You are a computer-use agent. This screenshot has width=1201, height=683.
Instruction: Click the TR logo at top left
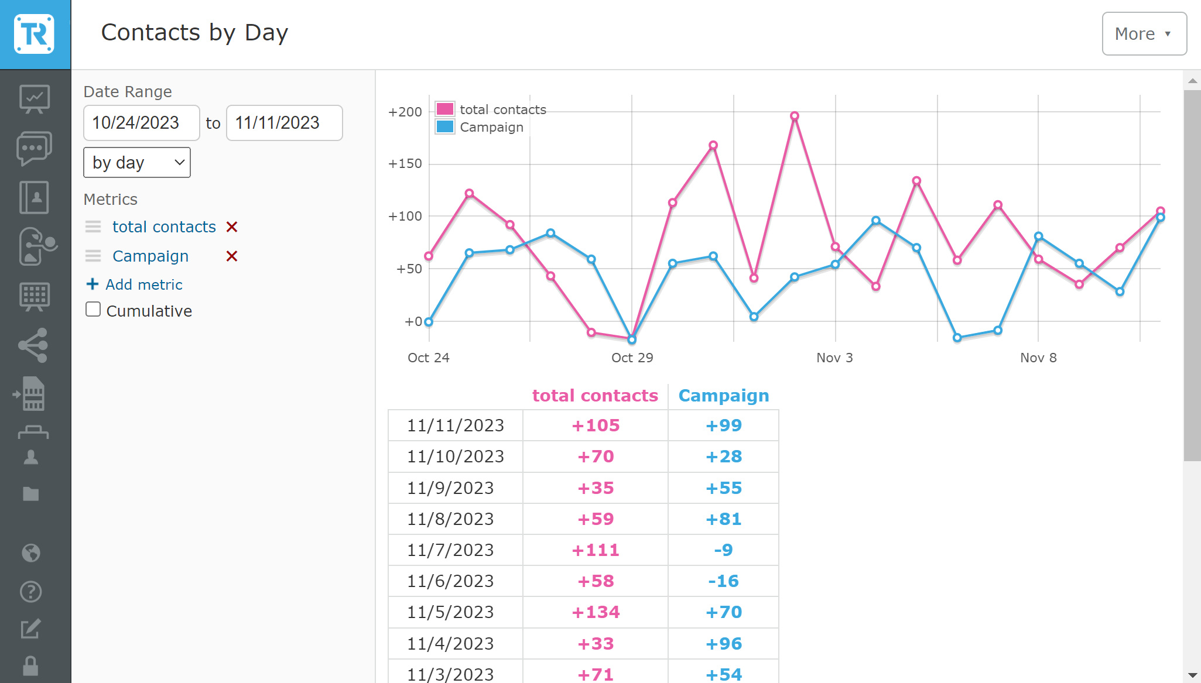pos(35,33)
